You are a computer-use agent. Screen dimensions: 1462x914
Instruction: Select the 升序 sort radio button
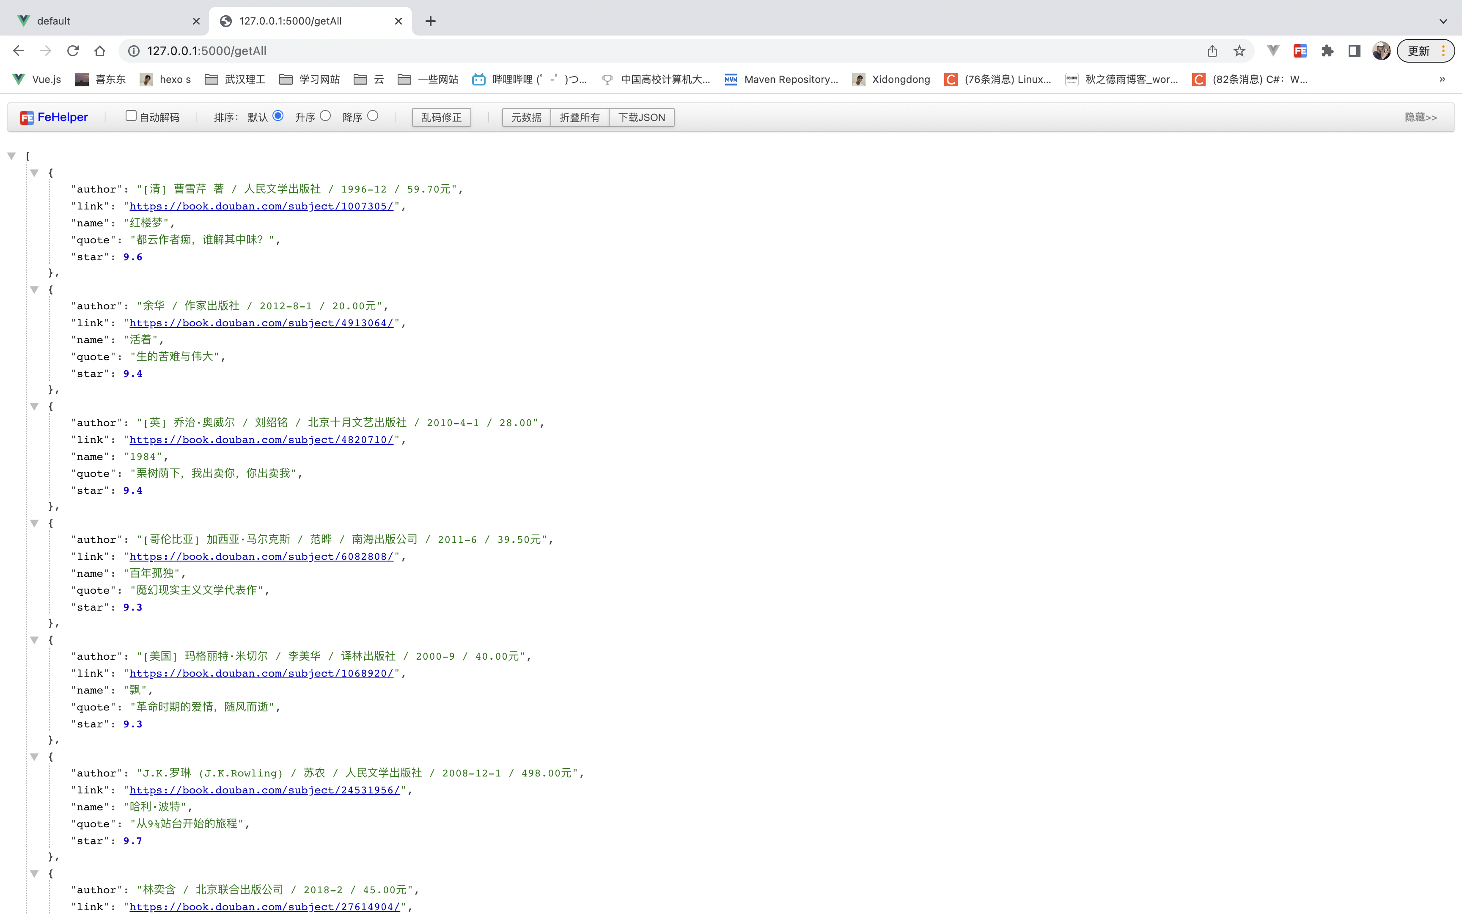326,116
